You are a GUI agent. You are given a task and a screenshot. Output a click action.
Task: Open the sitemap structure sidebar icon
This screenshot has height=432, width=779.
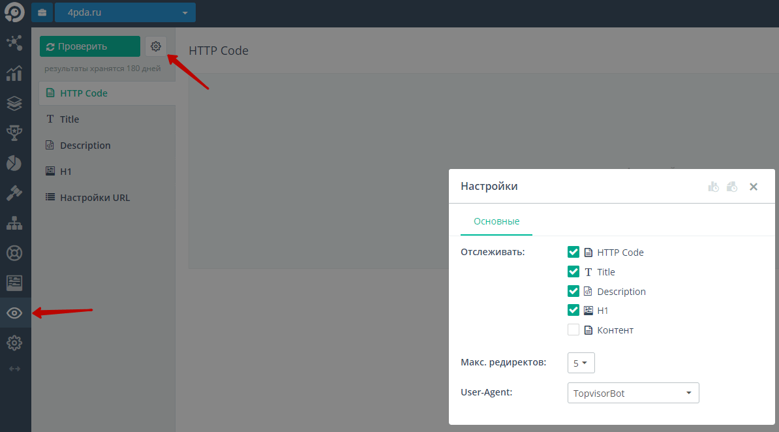[14, 223]
